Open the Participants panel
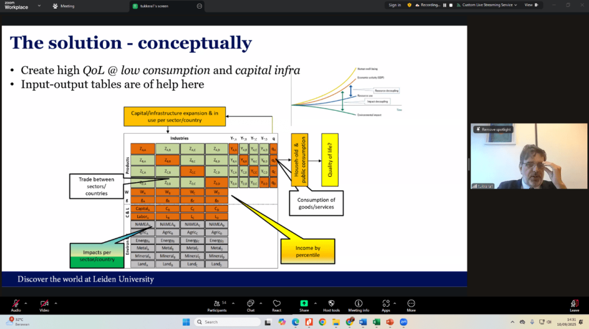The width and height of the screenshot is (589, 329). click(x=217, y=303)
